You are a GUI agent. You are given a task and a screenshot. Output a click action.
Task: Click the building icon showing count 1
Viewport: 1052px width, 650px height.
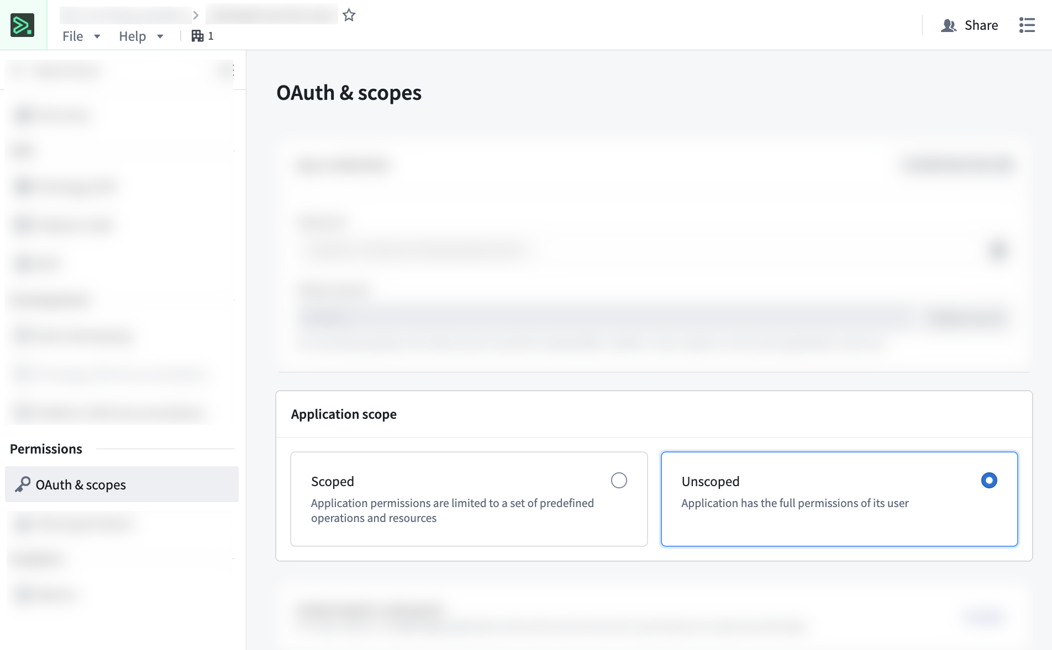click(x=198, y=35)
